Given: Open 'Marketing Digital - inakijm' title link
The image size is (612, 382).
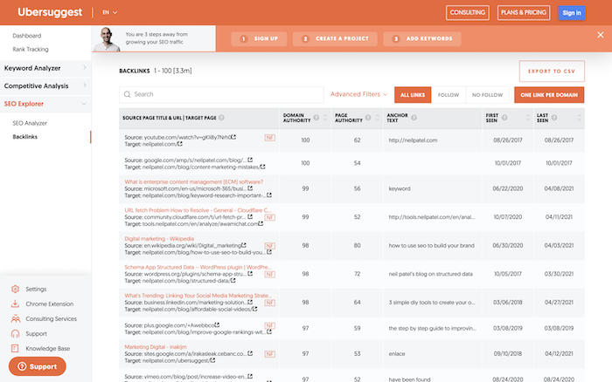Looking at the screenshot, I should point(156,347).
